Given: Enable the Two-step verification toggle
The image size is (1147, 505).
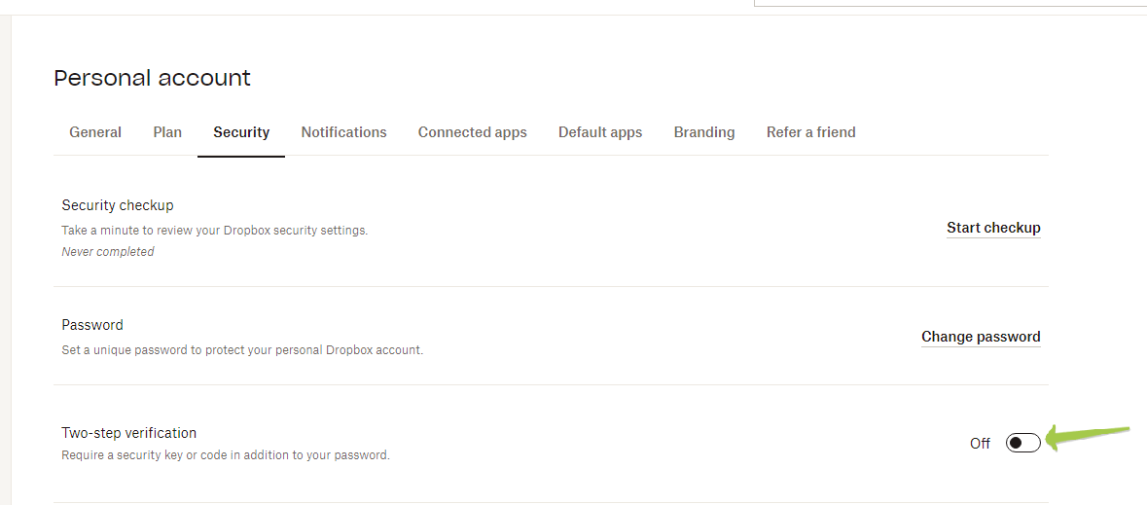Looking at the screenshot, I should [1022, 443].
